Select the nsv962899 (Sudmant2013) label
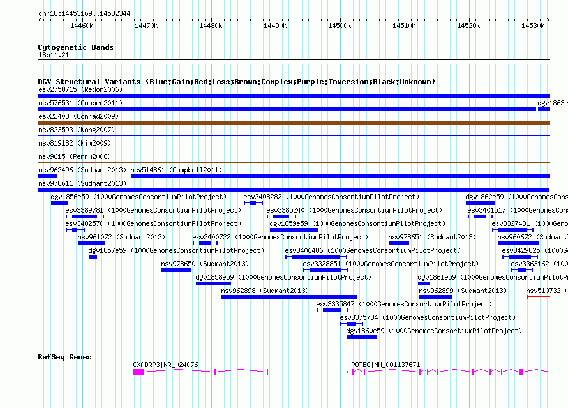The width and height of the screenshot is (568, 408). pyautogui.click(x=463, y=291)
